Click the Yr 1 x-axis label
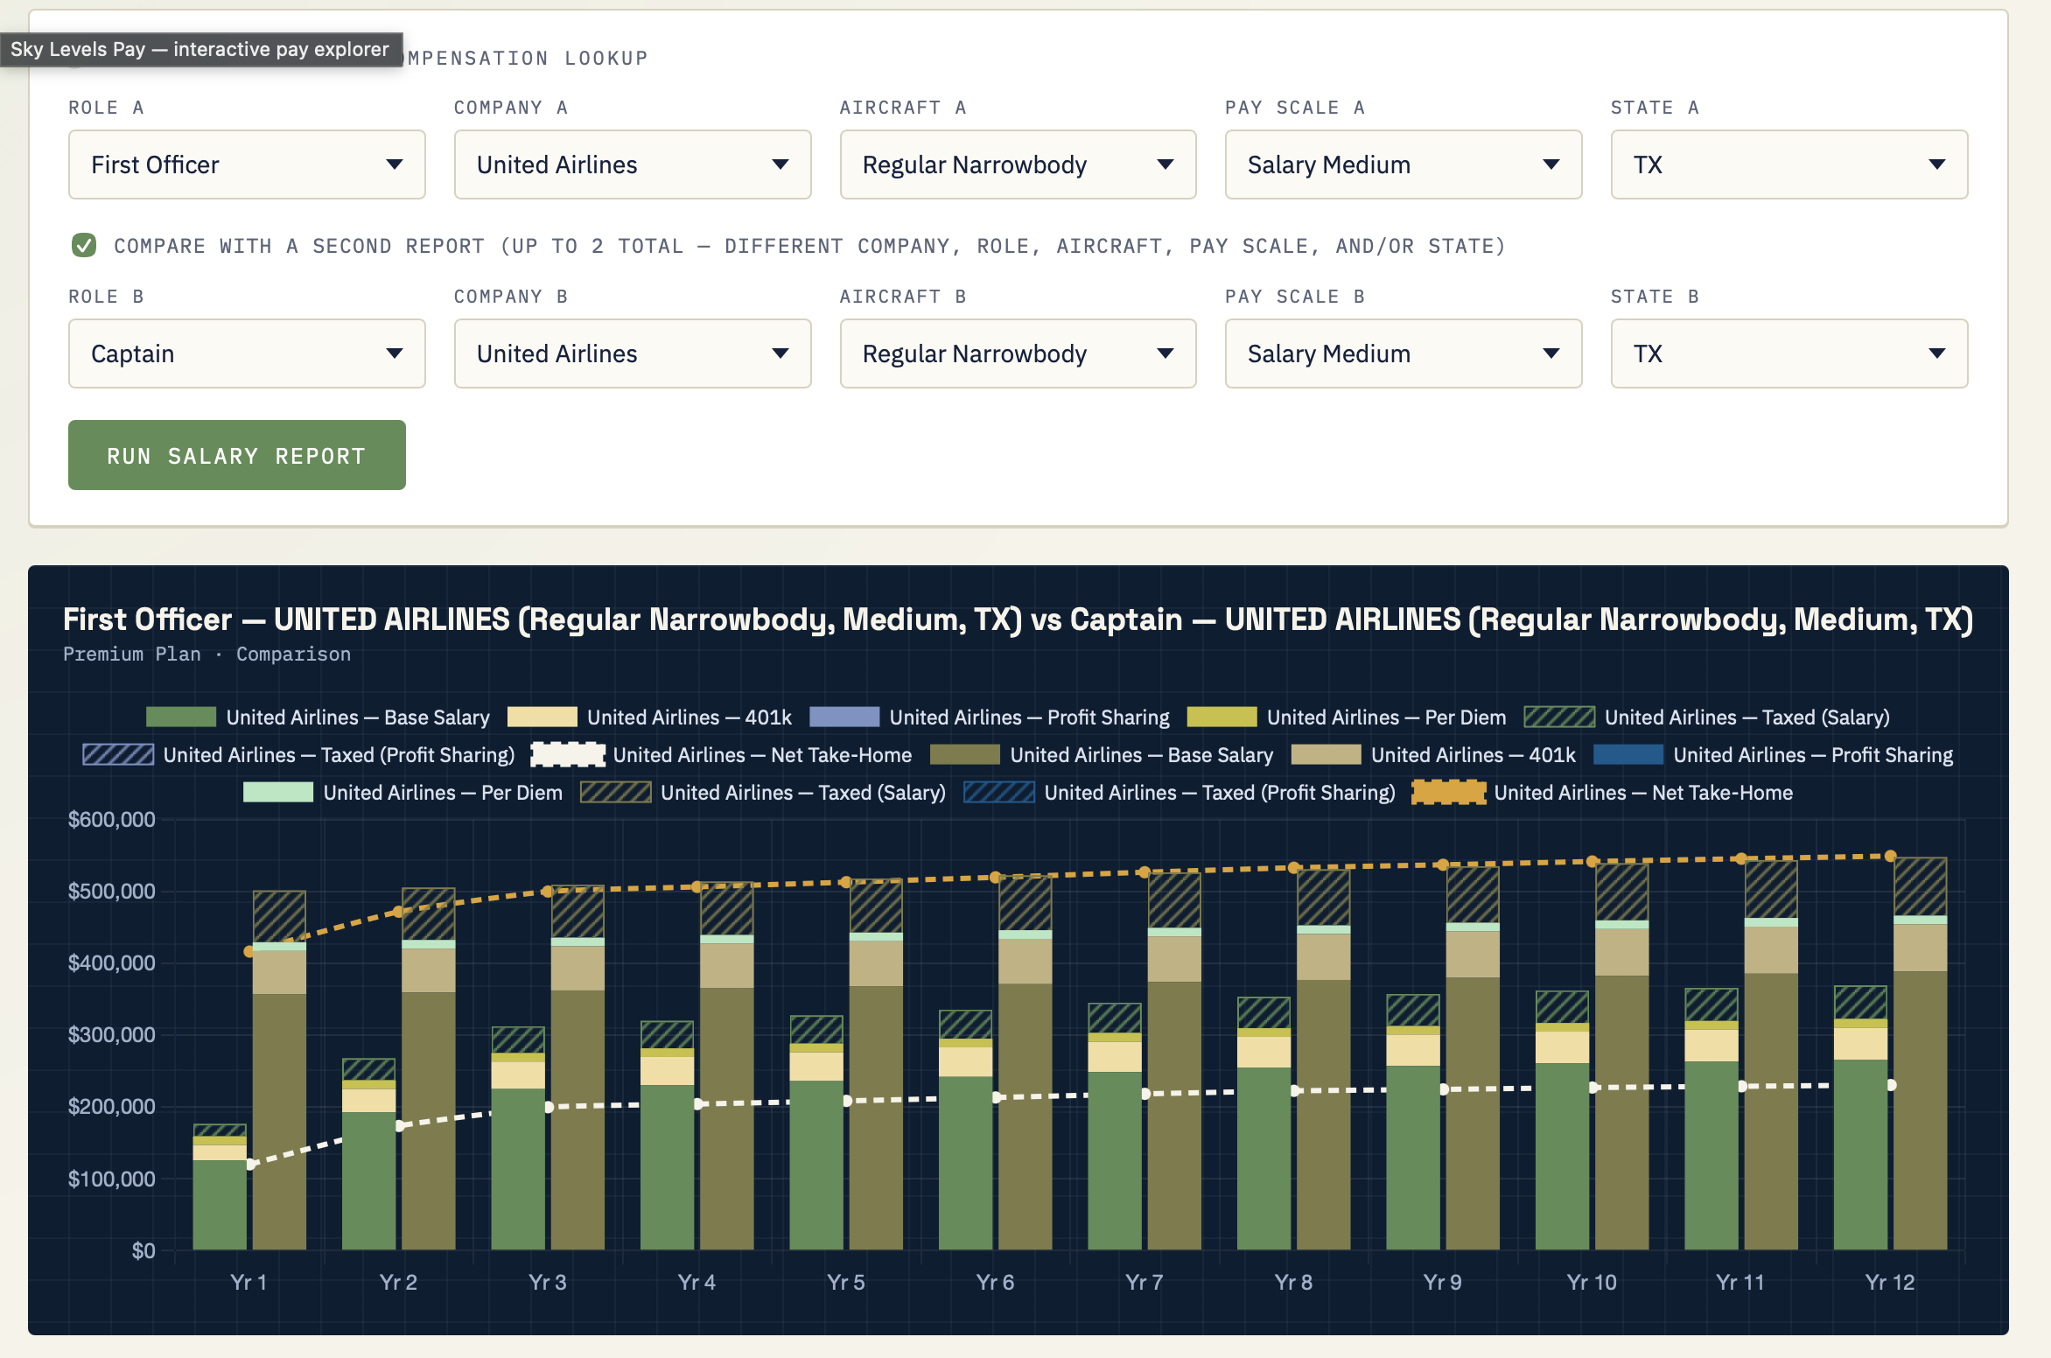The image size is (2051, 1358). click(248, 1283)
